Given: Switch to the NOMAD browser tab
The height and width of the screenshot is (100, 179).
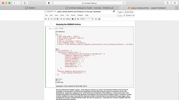Looking at the screenshot, I should click(x=30, y=8).
